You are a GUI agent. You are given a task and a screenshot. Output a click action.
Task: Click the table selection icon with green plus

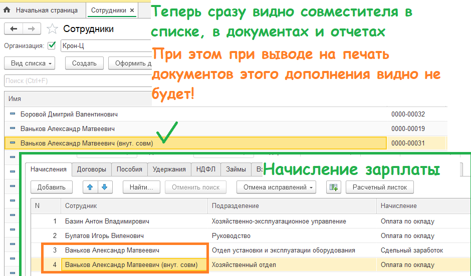(x=333, y=187)
